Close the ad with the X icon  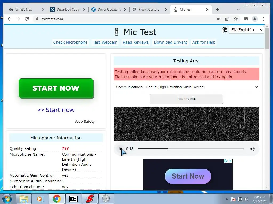point(230,161)
